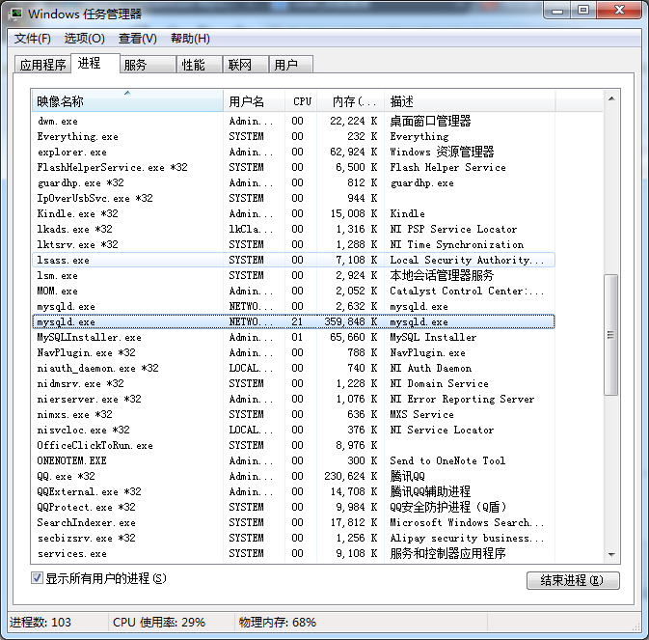The height and width of the screenshot is (640, 649).
Task: Click the 腾讯QQ description cell
Action: tap(408, 476)
